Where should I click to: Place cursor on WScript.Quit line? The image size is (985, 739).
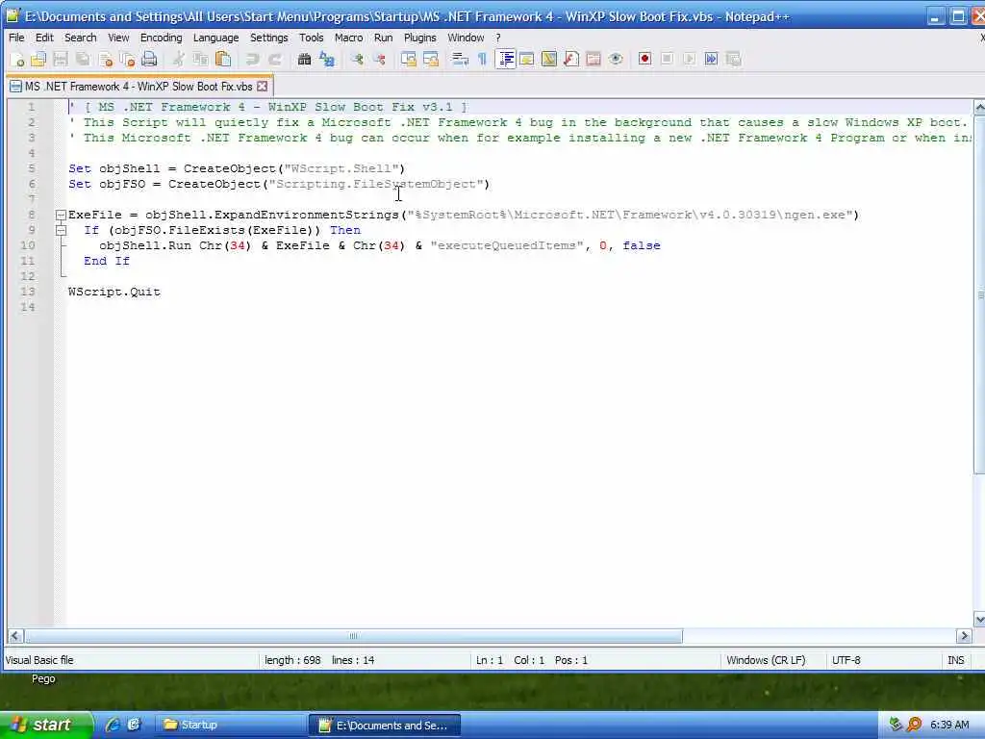click(114, 292)
